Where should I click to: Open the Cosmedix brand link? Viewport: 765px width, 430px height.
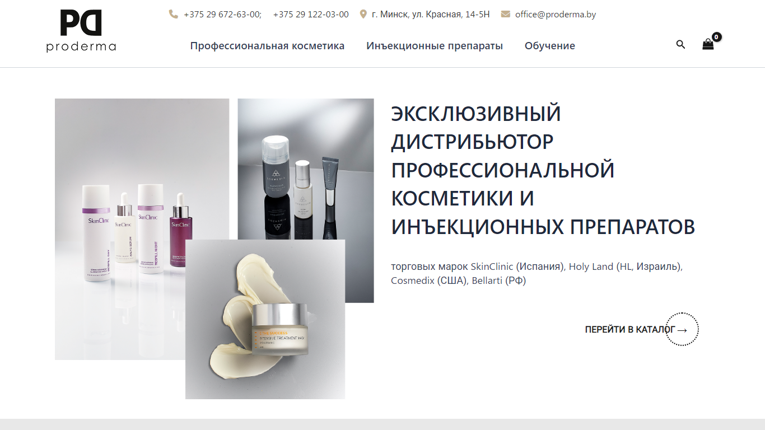coord(413,281)
